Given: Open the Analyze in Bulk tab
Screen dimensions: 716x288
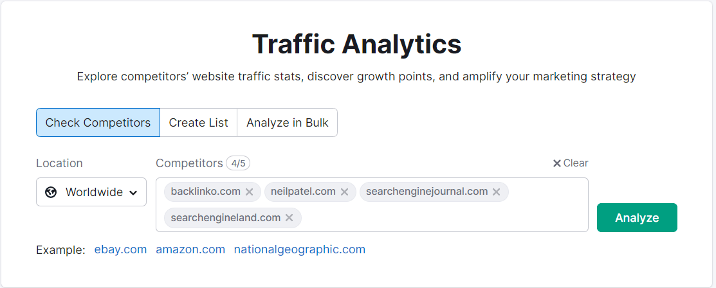Looking at the screenshot, I should [x=287, y=122].
